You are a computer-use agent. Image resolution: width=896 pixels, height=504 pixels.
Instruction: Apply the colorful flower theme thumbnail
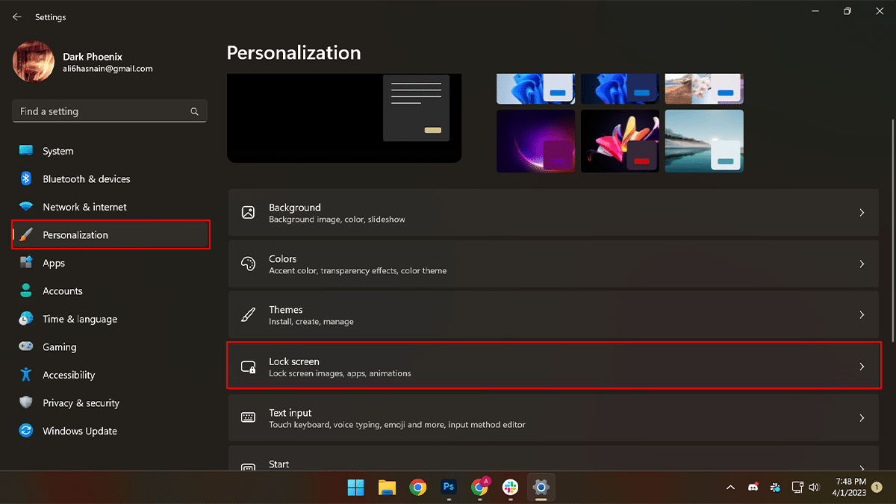coord(620,141)
